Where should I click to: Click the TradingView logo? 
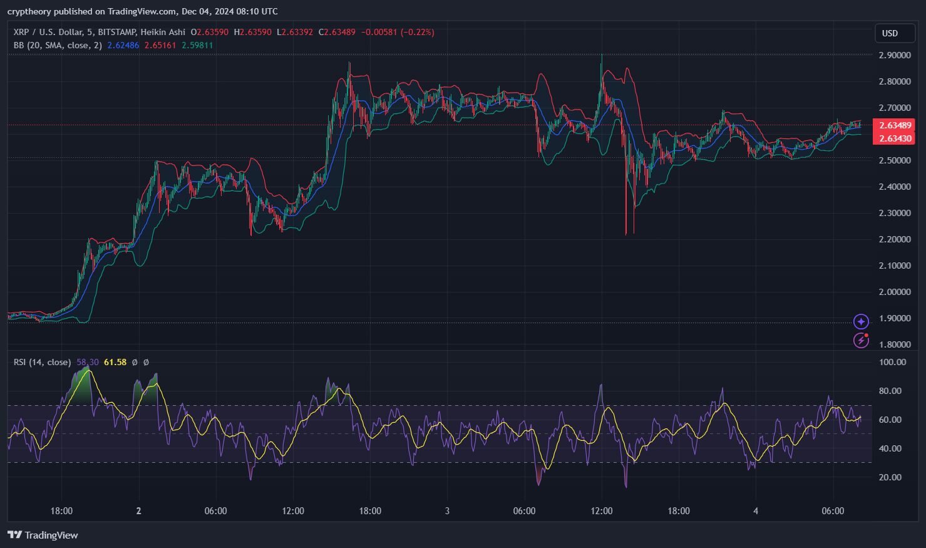[43, 535]
